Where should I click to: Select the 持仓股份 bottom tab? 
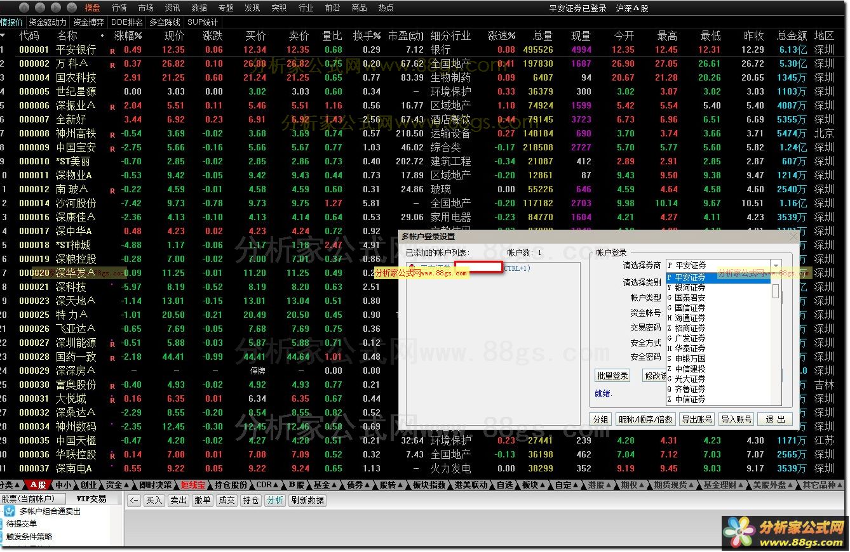tap(231, 485)
